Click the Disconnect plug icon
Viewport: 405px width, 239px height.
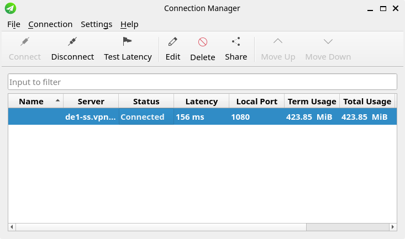click(72, 41)
